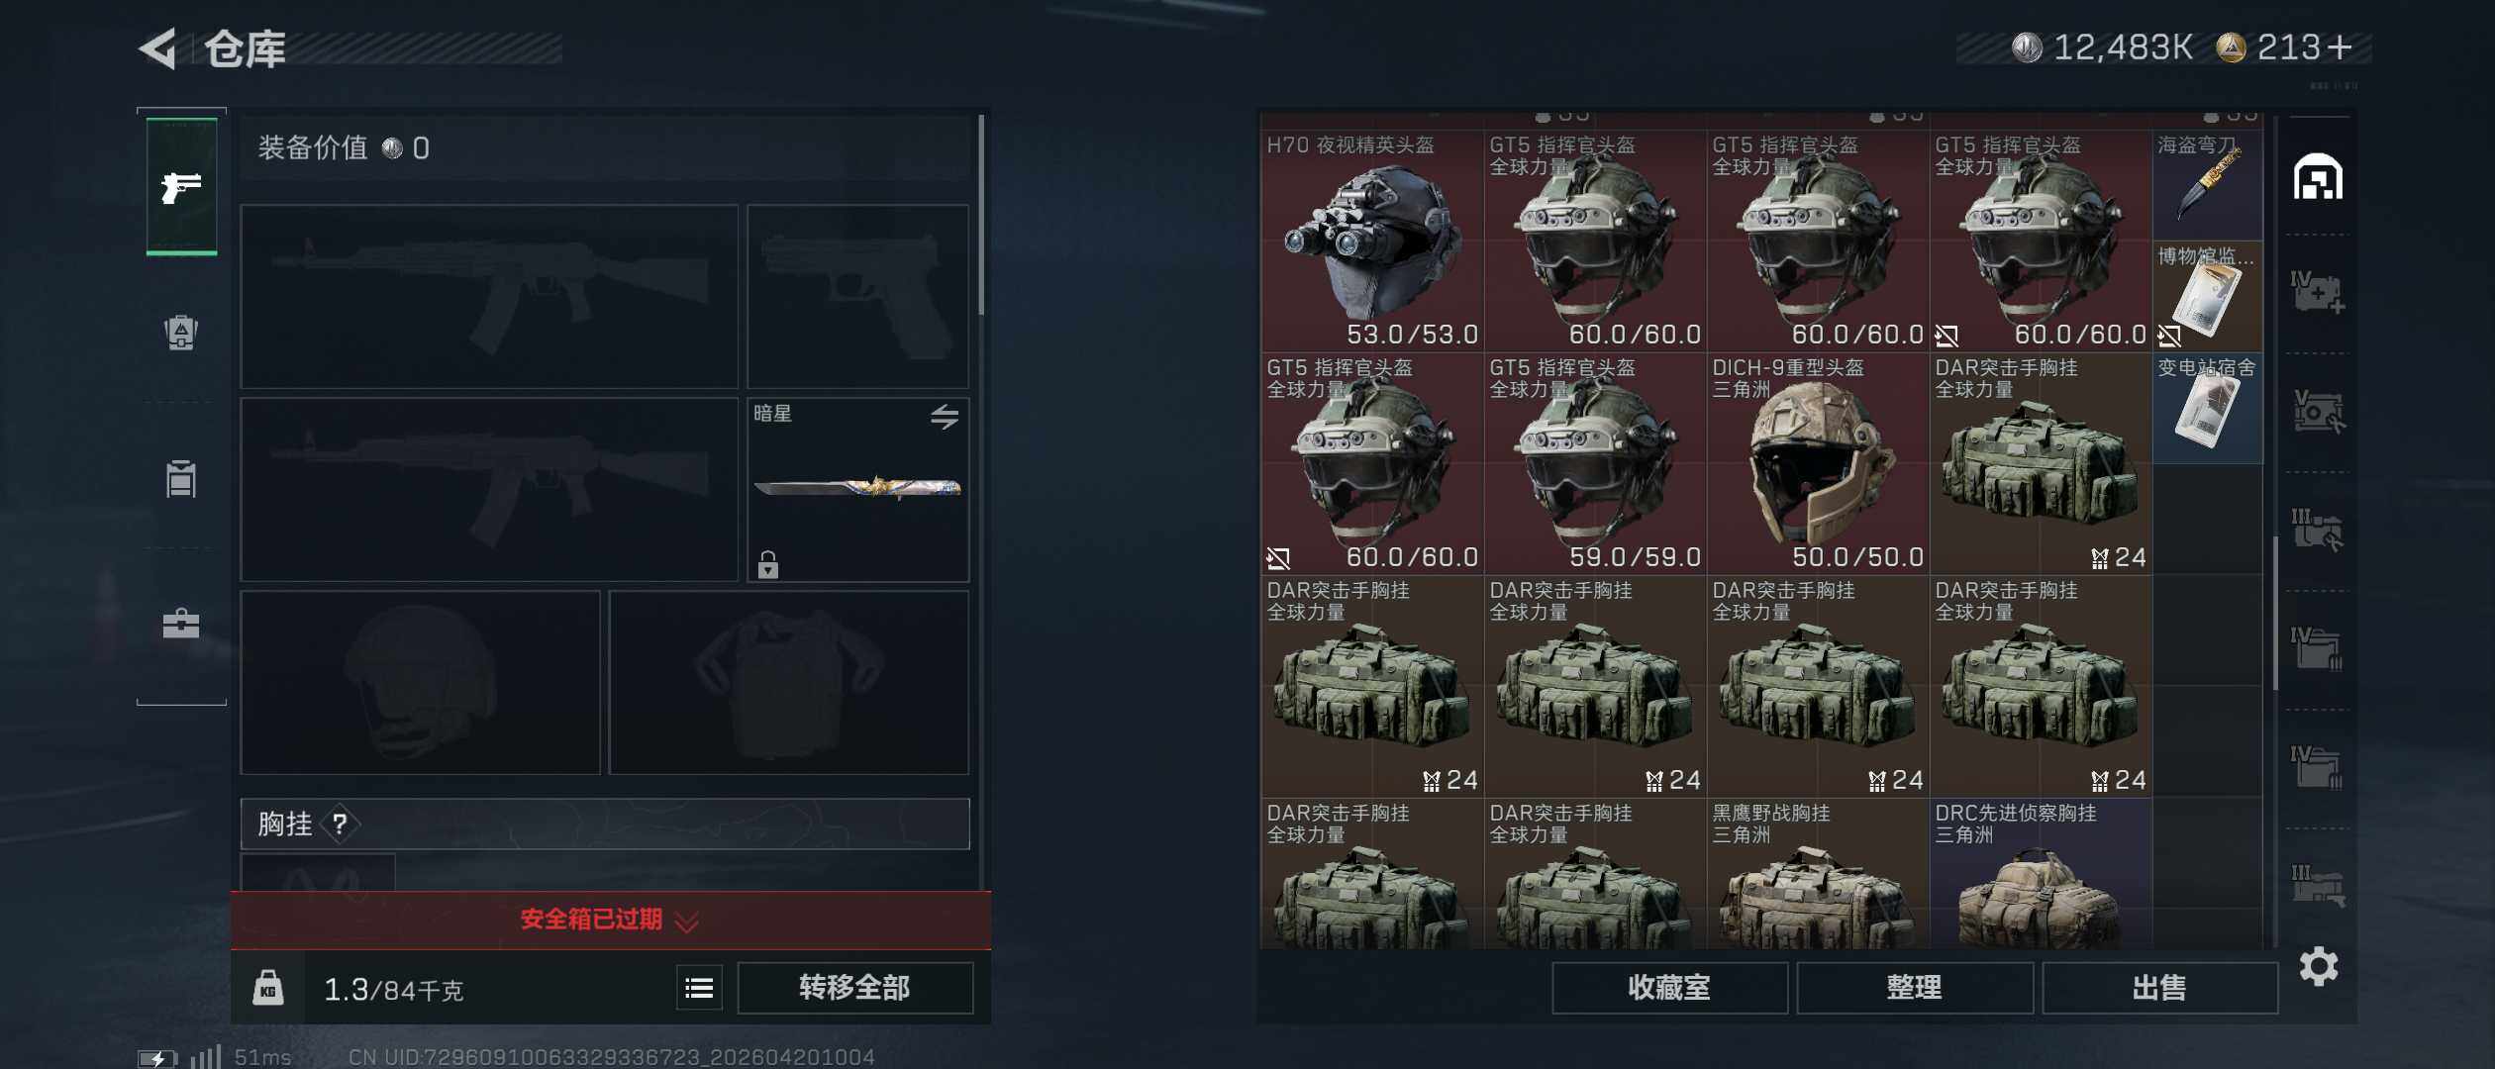Expand the 安全箱已过期 banner chevron
This screenshot has height=1069, width=2495.
click(x=686, y=922)
